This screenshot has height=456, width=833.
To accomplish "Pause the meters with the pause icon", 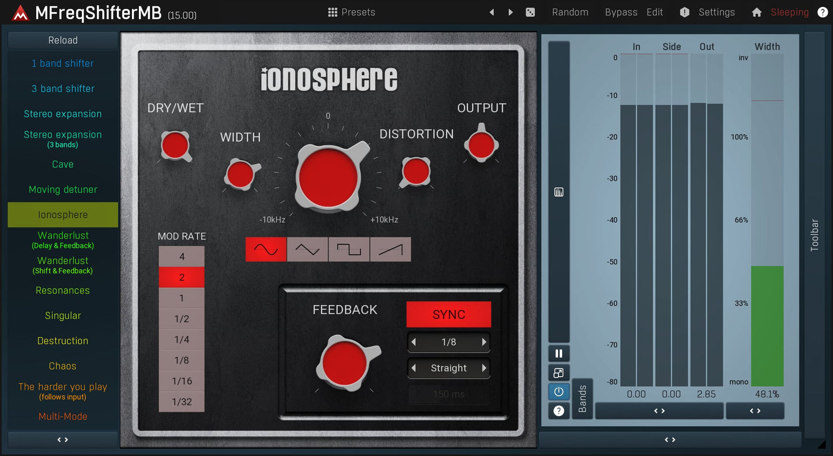I will 559,353.
